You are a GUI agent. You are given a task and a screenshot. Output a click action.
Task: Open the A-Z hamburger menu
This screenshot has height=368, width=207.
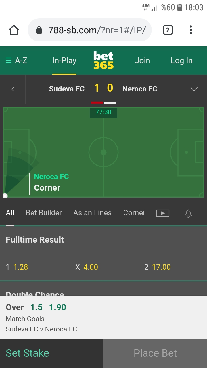[16, 61]
